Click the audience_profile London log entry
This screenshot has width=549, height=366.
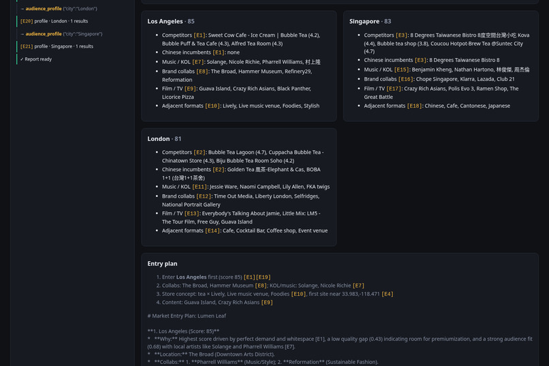click(59, 8)
